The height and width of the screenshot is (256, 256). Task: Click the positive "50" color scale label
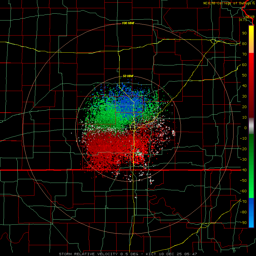(244, 75)
